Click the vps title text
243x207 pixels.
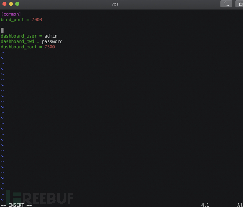point(115,4)
